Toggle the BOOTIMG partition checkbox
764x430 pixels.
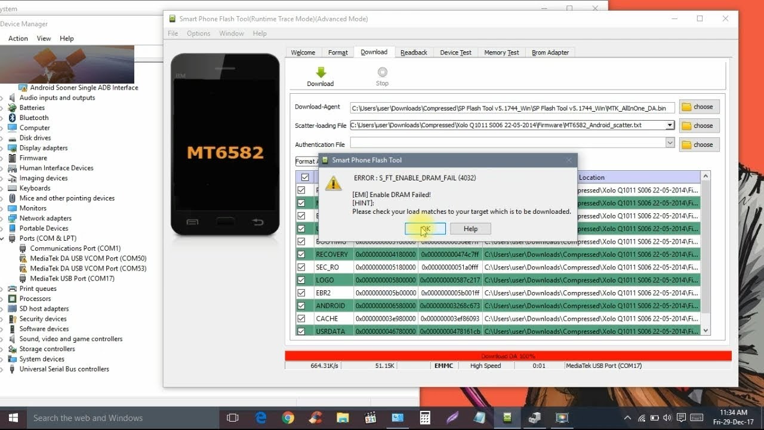point(301,241)
